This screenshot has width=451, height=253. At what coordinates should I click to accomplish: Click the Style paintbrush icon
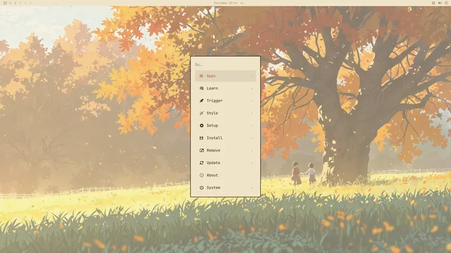pyautogui.click(x=202, y=113)
